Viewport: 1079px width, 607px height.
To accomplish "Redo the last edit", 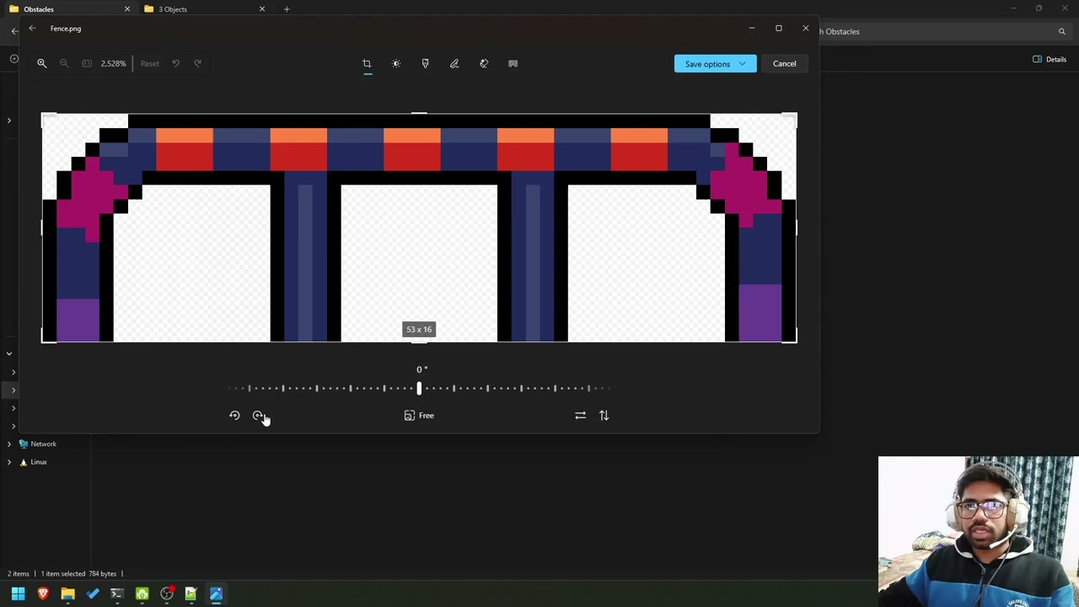I will [x=198, y=63].
